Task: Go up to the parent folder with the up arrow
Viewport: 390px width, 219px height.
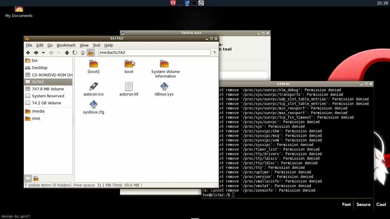Action: tap(67, 53)
